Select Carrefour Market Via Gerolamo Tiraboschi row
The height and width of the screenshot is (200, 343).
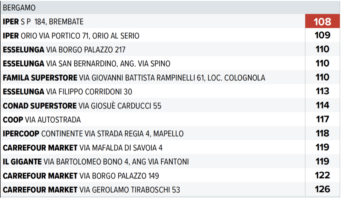point(91,190)
